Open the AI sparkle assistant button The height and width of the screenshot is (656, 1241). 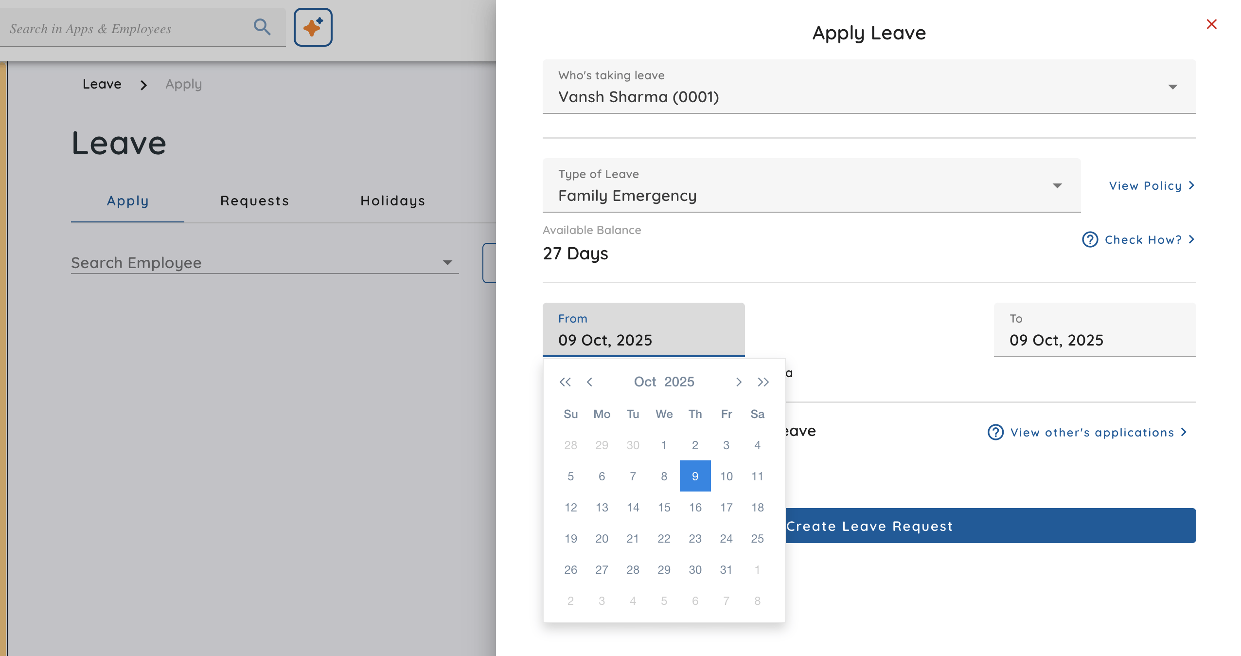(313, 27)
